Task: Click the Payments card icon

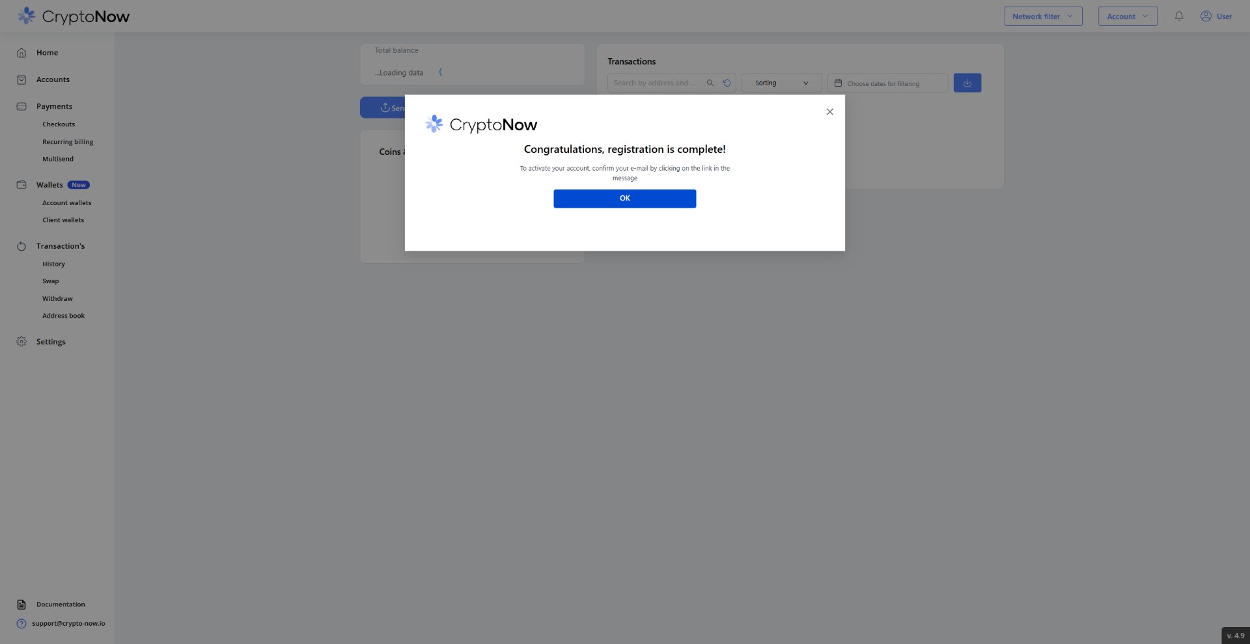Action: pyautogui.click(x=21, y=106)
